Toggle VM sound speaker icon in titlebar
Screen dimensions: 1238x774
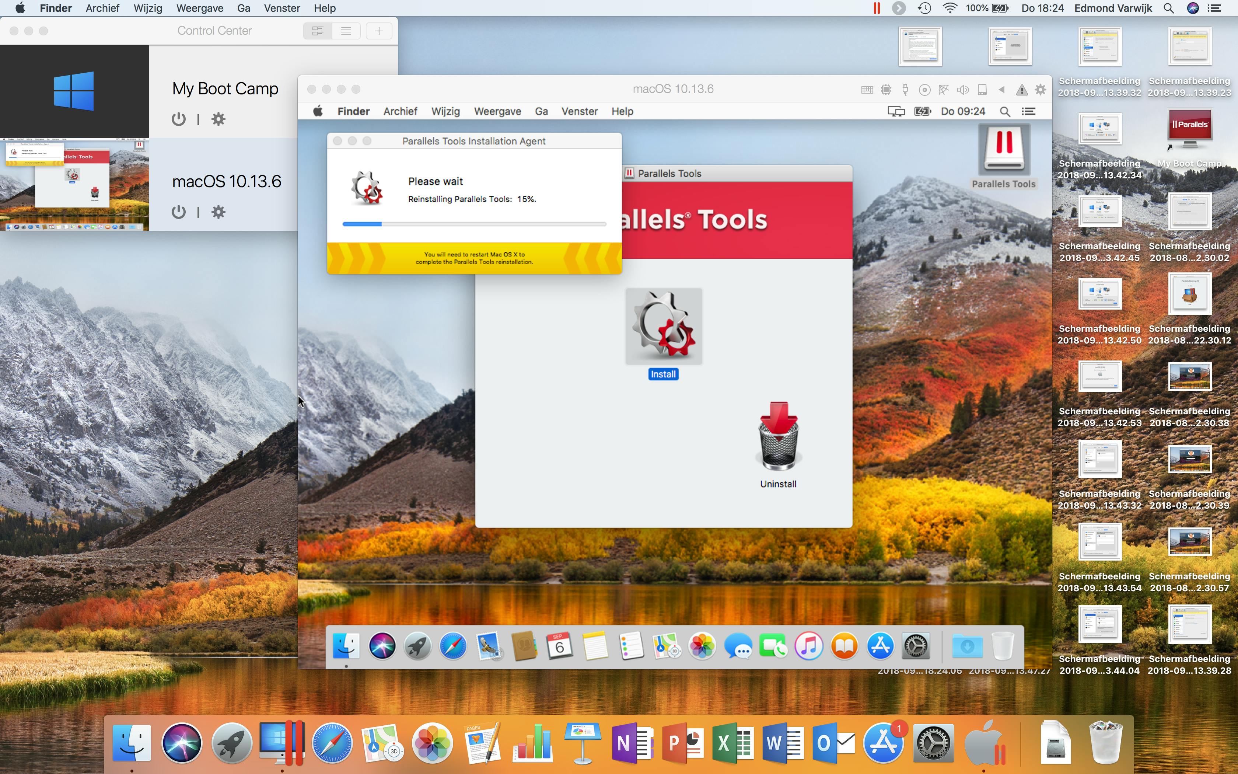[963, 90]
